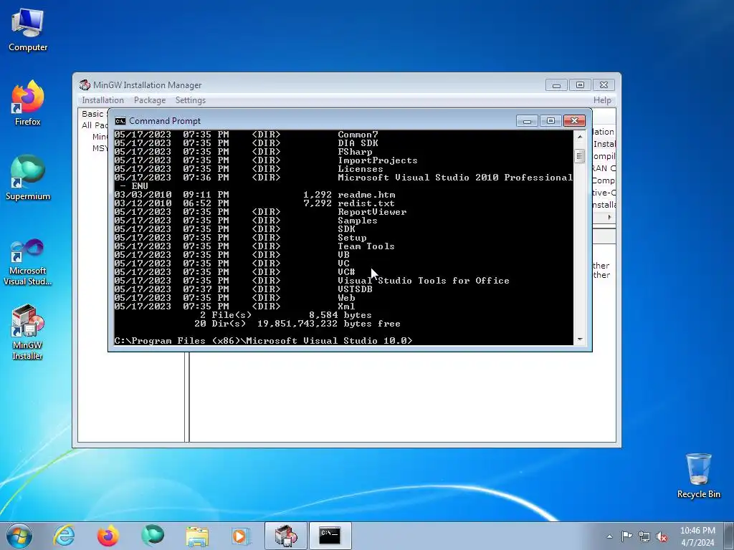The height and width of the screenshot is (550, 734).
Task: Open Microsoft Visual Studio desktop shortcut
Action: (28, 262)
